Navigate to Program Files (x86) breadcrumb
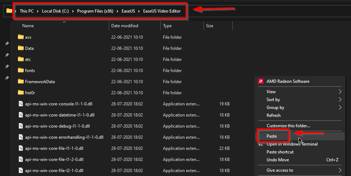This screenshot has height=176, width=351. [95, 11]
